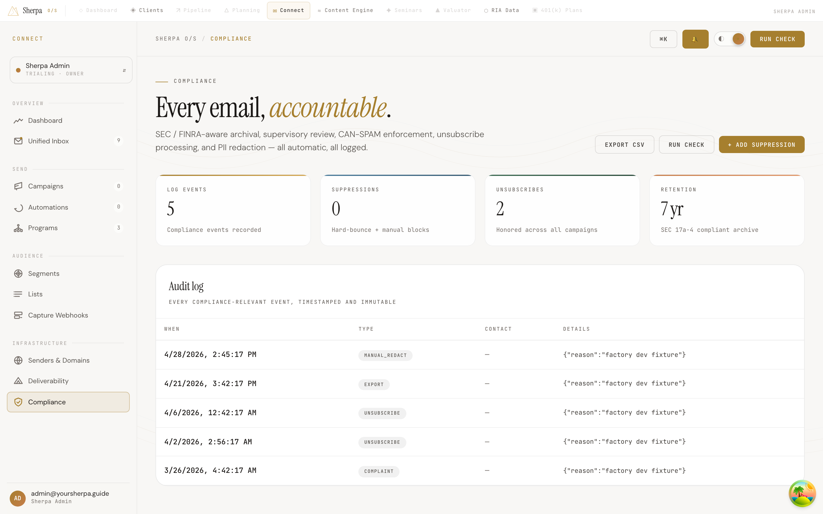Click SHERPA ADMIN label at top right
This screenshot has width=823, height=514.
(794, 11)
